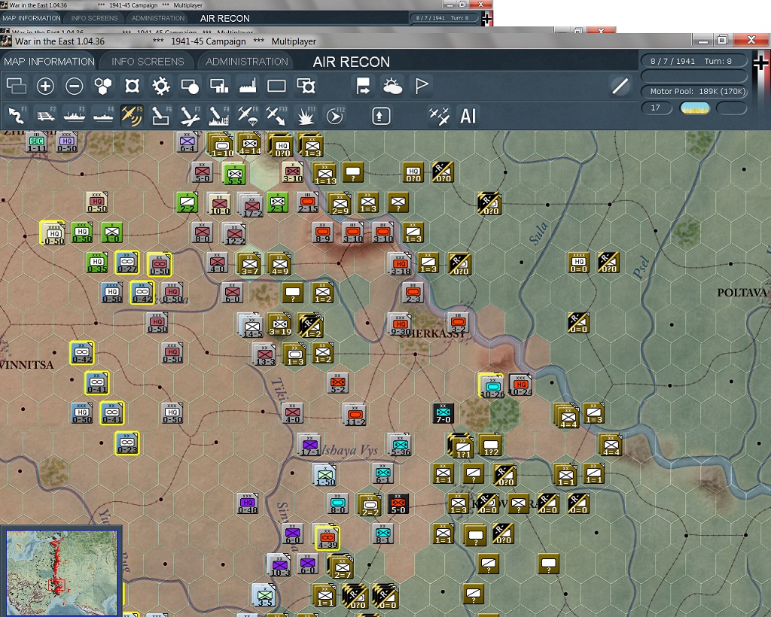Select Bomb City mode (F8)
Screen dimensions: 771x617
coord(219,116)
